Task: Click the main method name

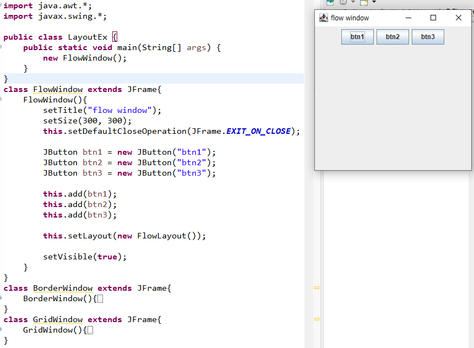Action: click(127, 47)
